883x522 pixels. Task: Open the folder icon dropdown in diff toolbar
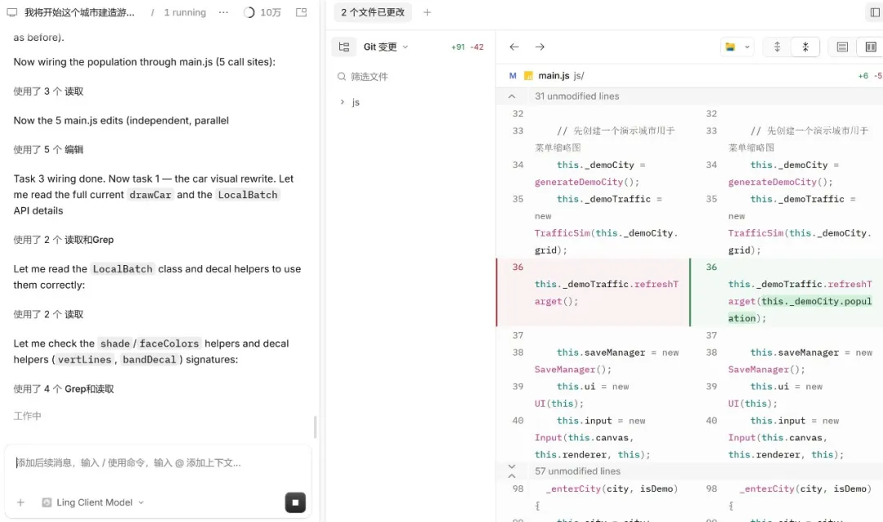point(737,47)
